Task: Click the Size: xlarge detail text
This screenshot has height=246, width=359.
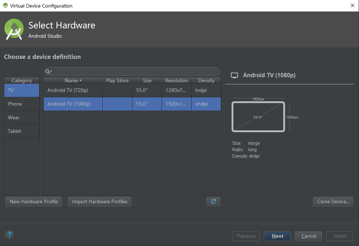Action: (246, 143)
